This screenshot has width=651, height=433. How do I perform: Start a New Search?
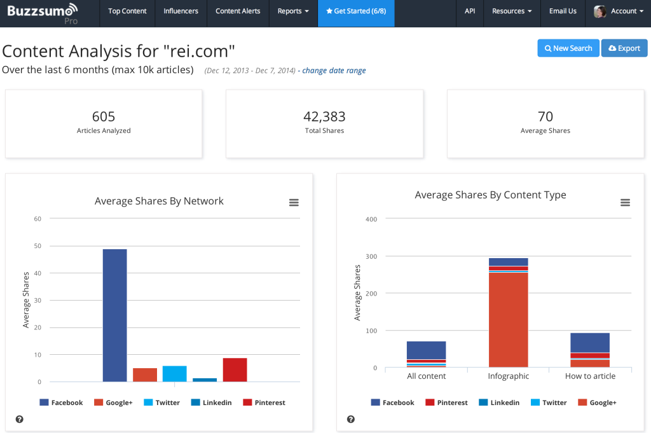(x=568, y=48)
